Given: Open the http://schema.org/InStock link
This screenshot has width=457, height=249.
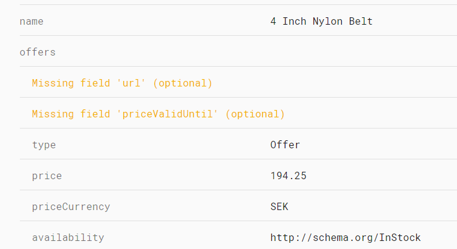Looking at the screenshot, I should pos(346,238).
